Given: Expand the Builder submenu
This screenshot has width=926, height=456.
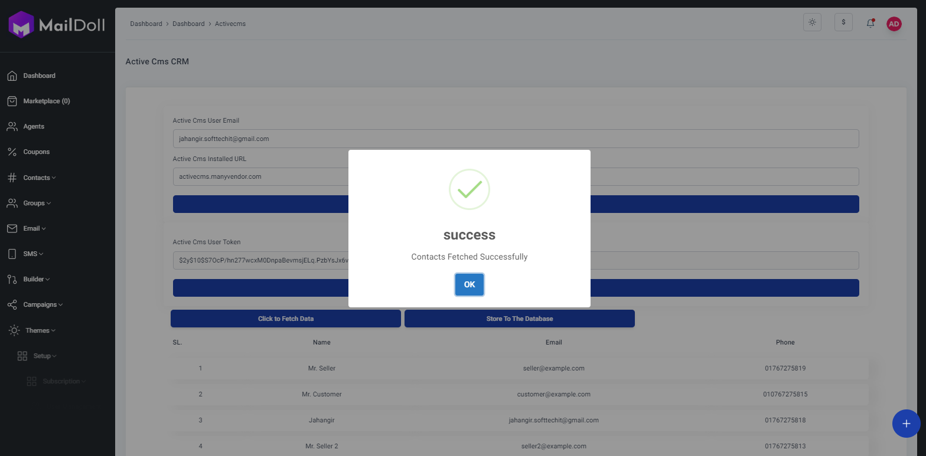Looking at the screenshot, I should tap(37, 279).
